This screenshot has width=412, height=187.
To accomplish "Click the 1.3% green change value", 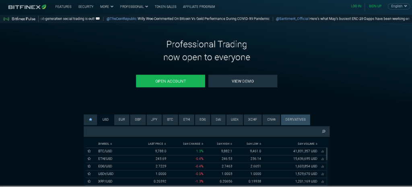I will [200, 151].
